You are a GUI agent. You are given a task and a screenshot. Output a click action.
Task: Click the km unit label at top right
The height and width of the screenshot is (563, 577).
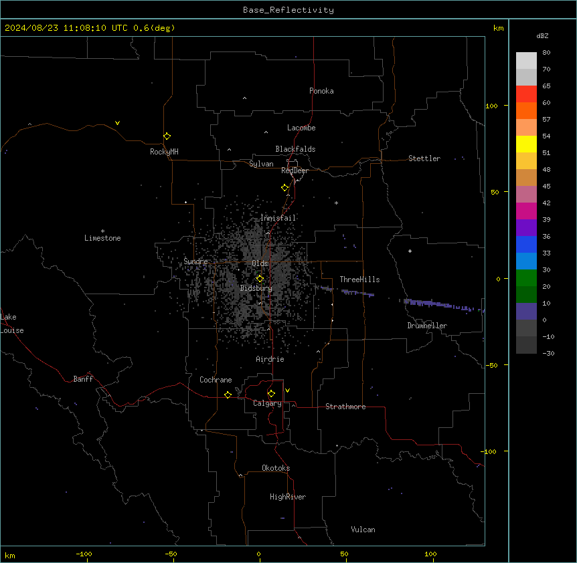coord(498,28)
